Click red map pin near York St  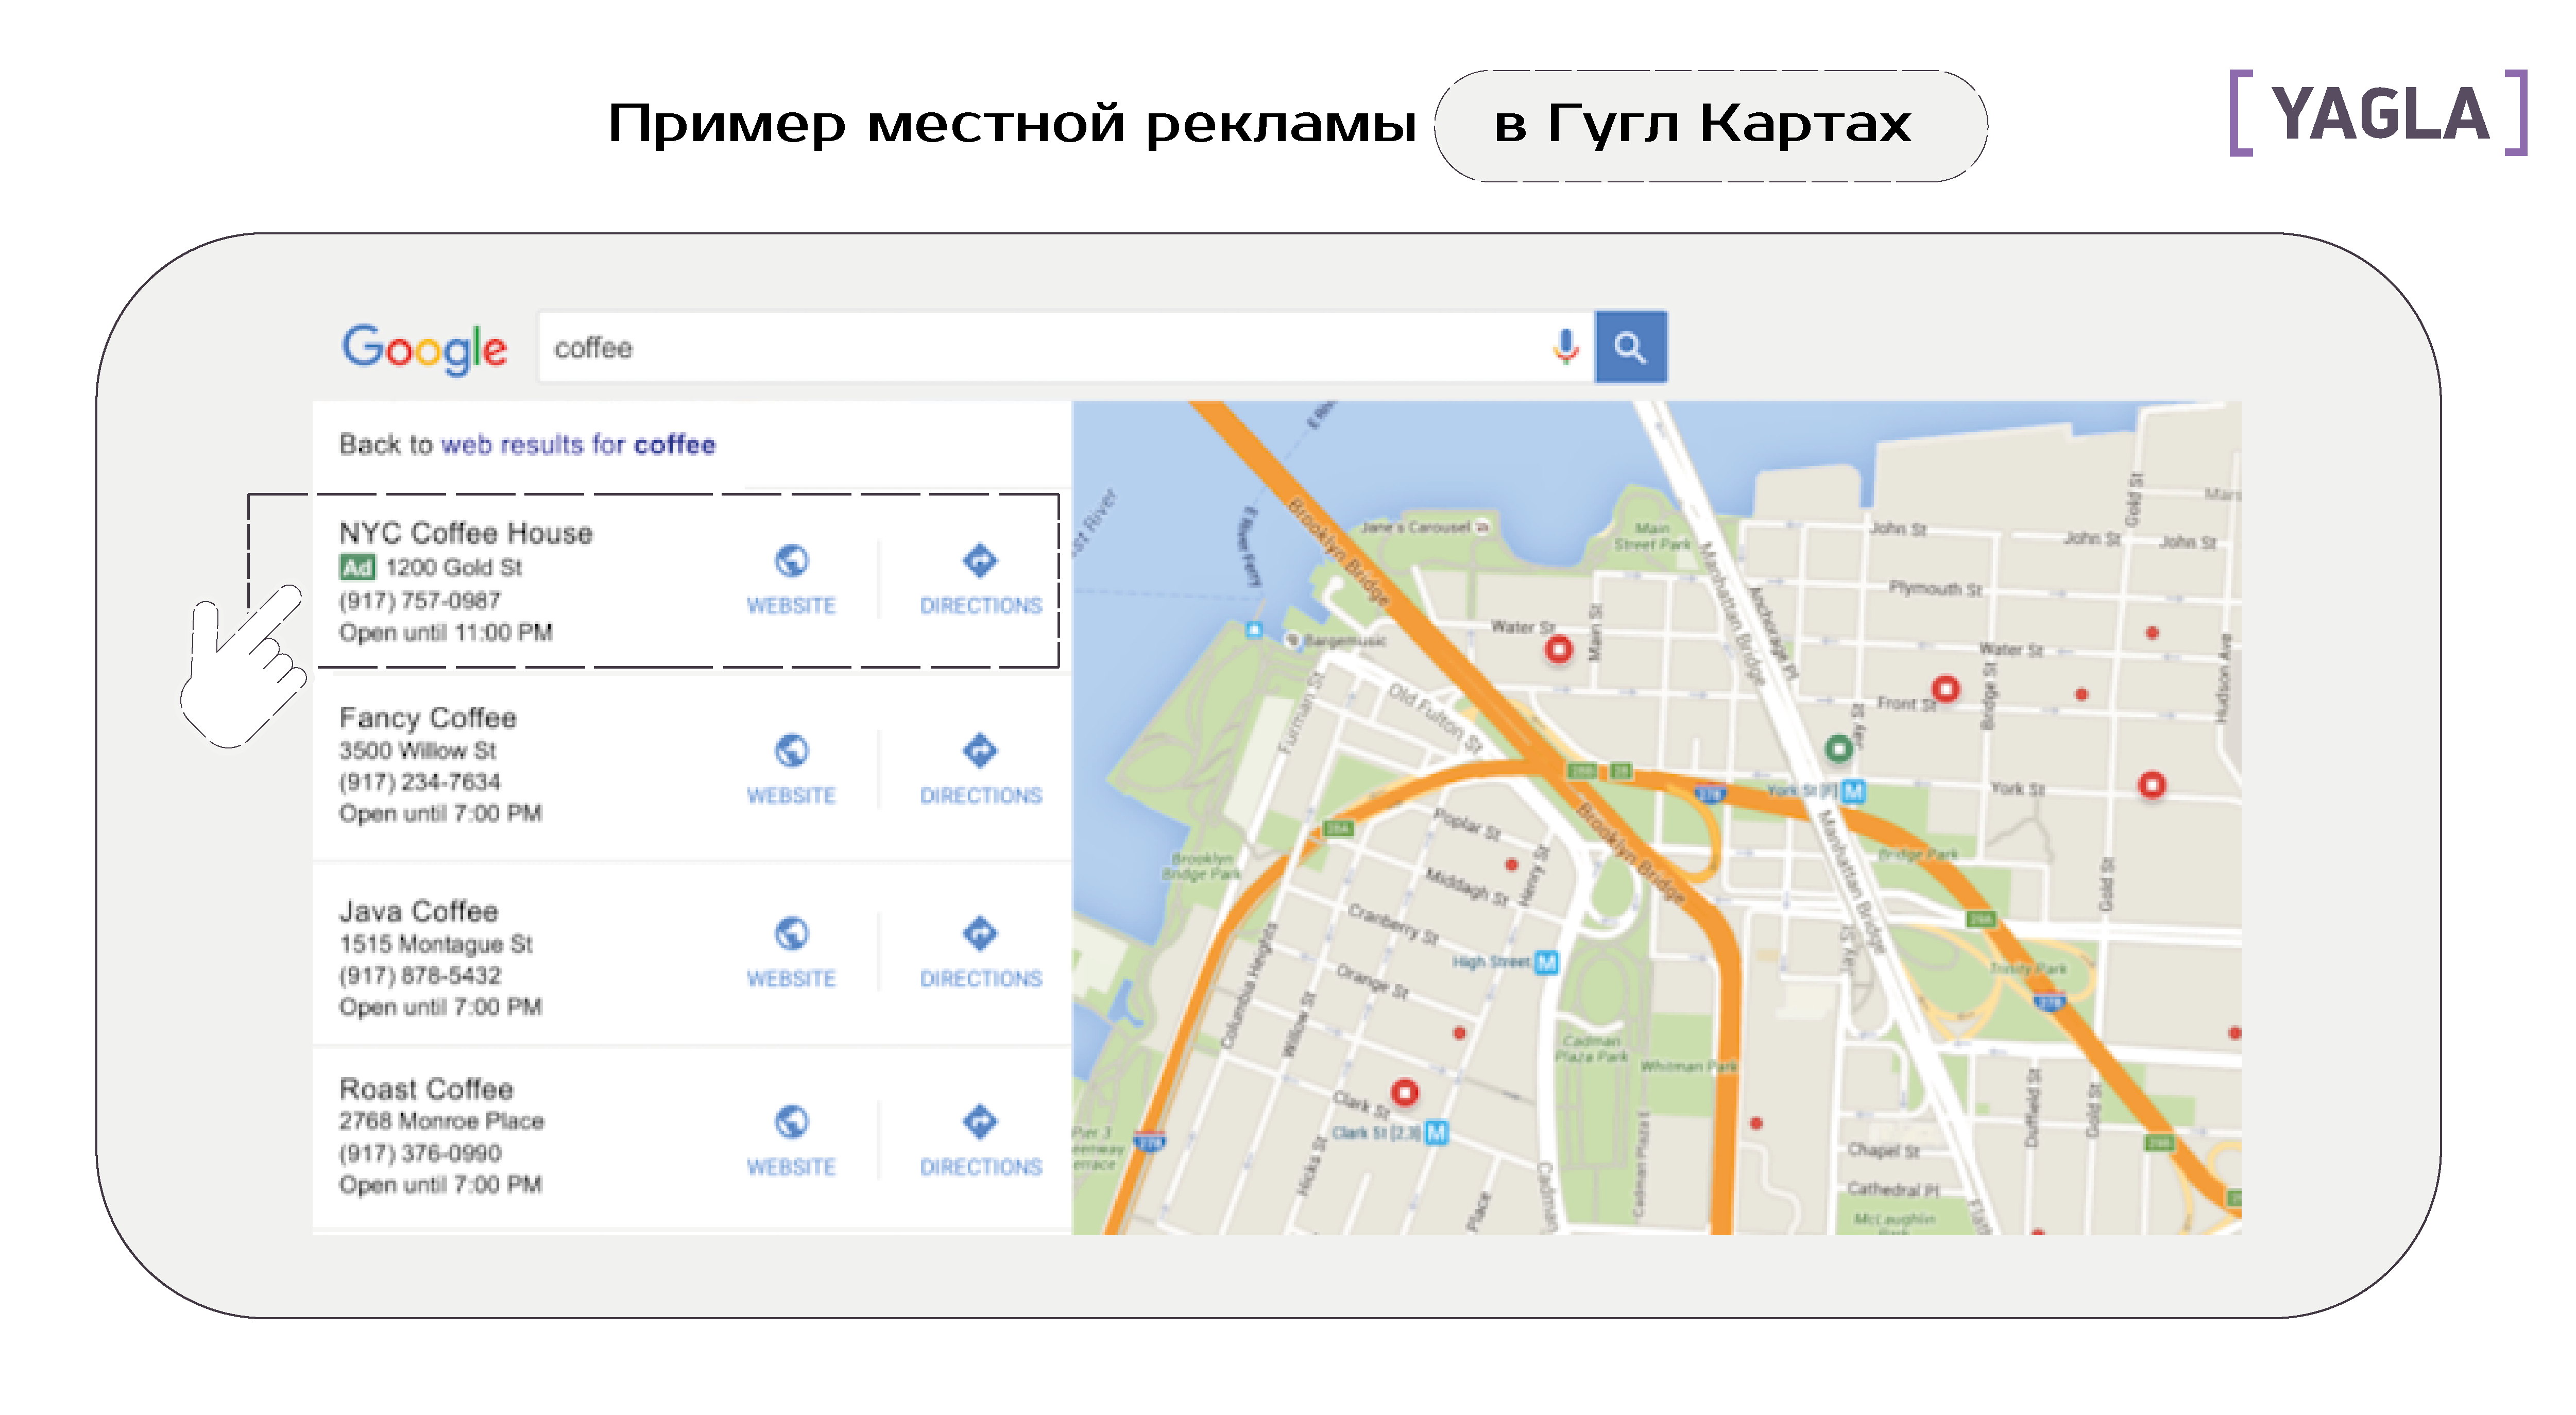click(x=2152, y=785)
